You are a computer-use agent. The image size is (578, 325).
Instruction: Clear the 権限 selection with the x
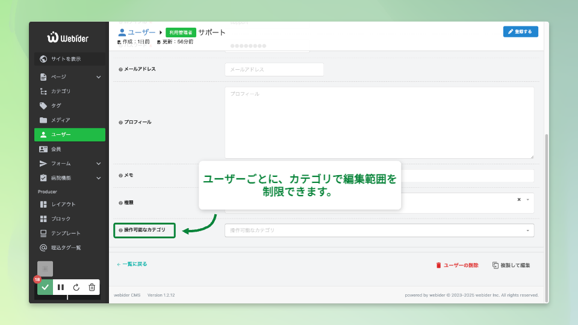coord(519,199)
